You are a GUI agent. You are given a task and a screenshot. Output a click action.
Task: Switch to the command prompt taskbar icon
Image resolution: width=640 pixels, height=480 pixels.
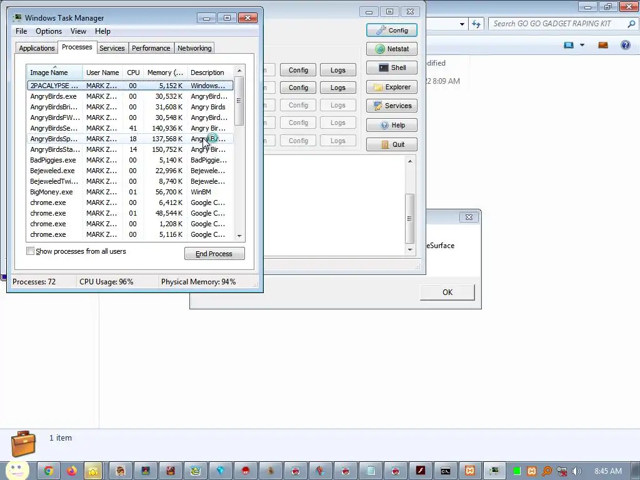(x=445, y=471)
